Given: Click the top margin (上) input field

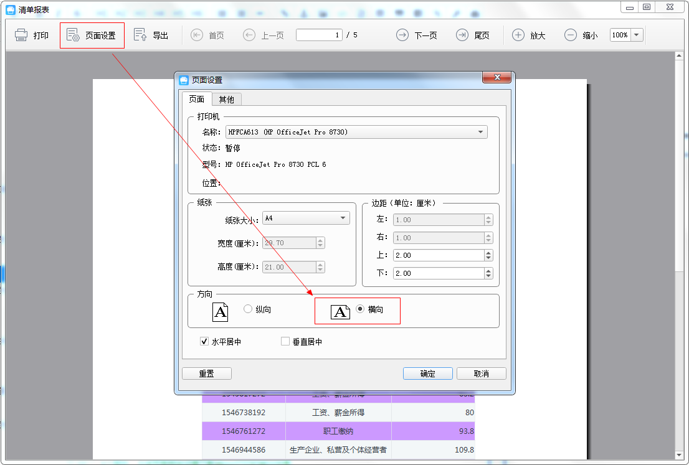Looking at the screenshot, I should 438,255.
